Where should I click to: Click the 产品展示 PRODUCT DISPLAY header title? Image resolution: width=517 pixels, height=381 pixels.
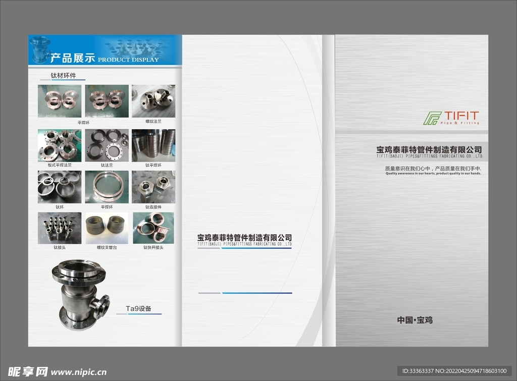coord(104,59)
